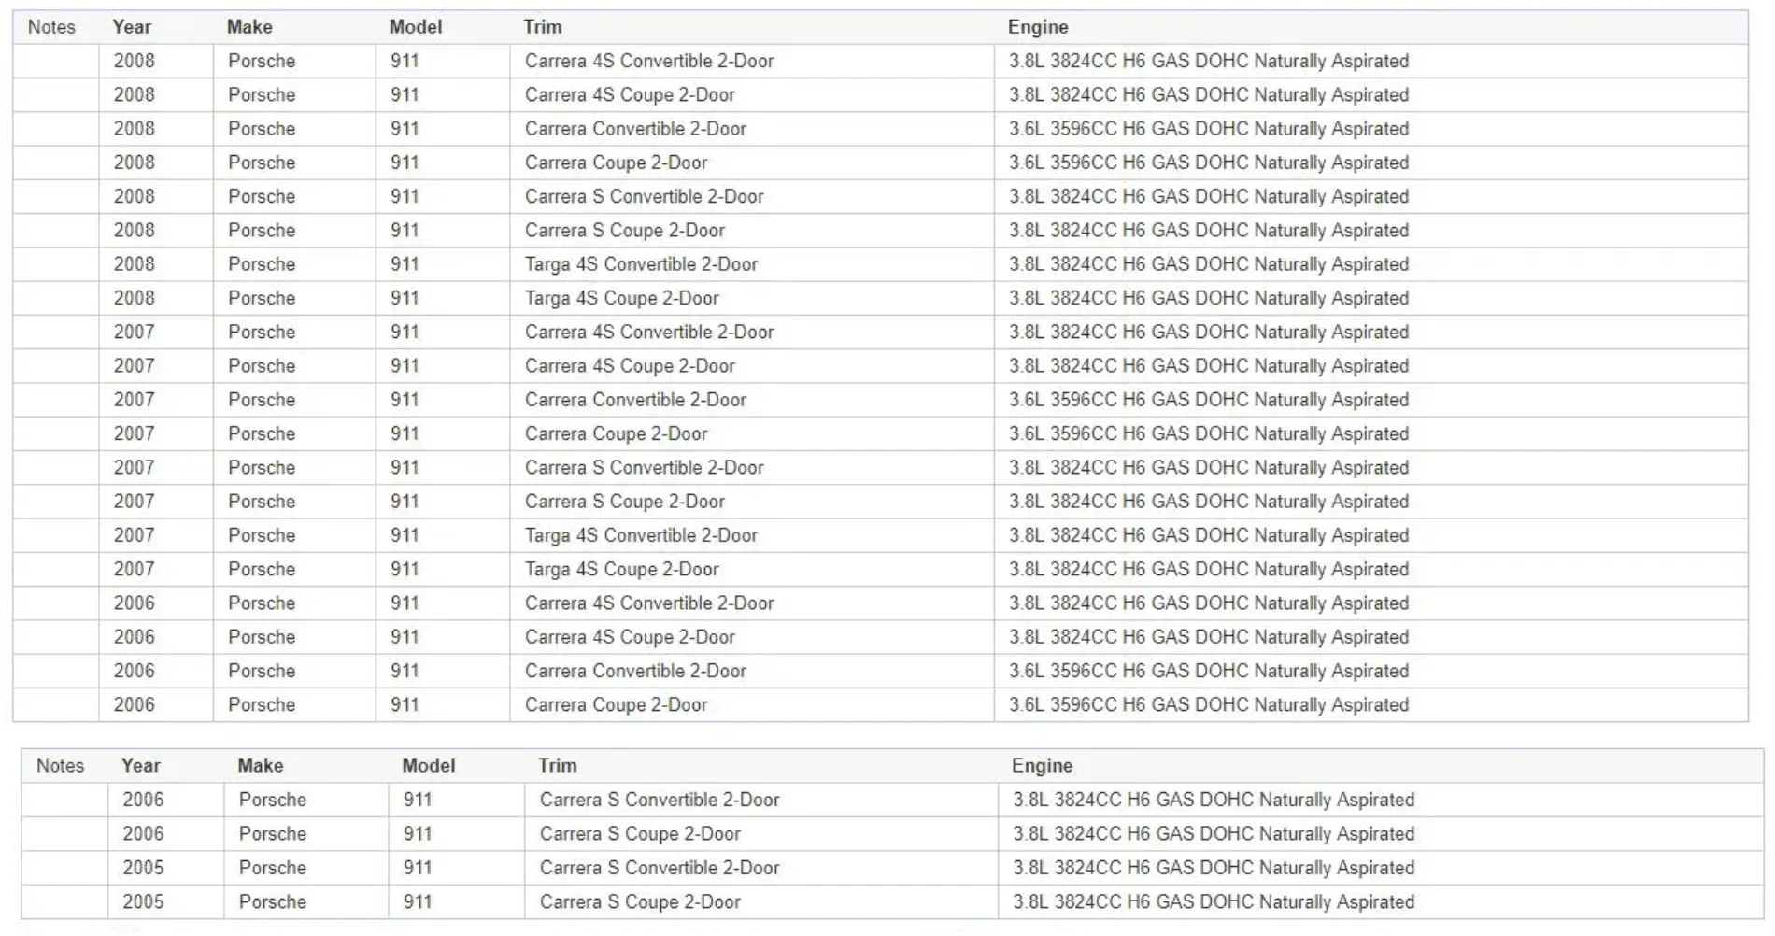Select the 2007 Carrera Convertible 2-Door trim cell
This screenshot has height=936, width=1775.
pos(635,400)
